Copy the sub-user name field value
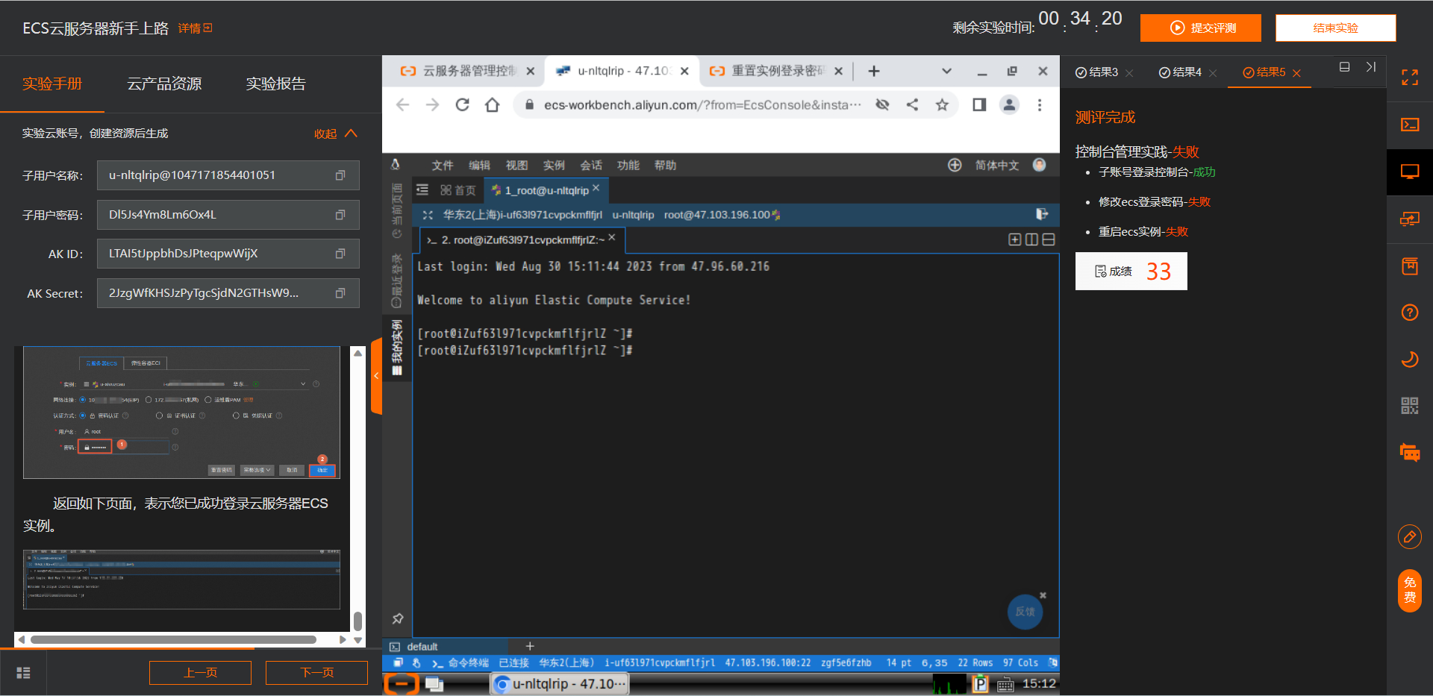Viewport: 1433px width, 696px height. pos(340,175)
